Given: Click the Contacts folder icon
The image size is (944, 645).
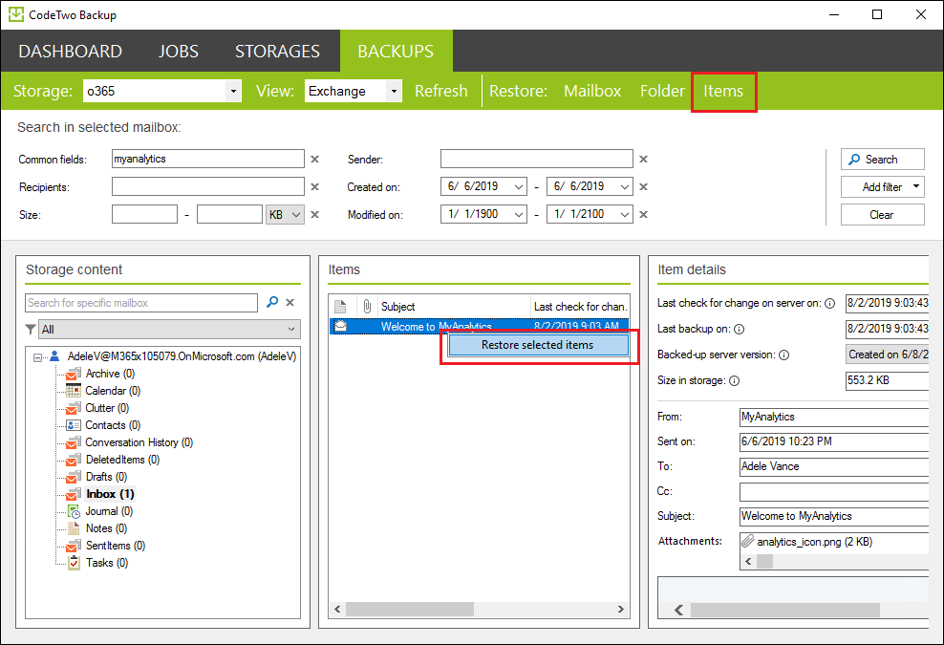Looking at the screenshot, I should (x=74, y=425).
